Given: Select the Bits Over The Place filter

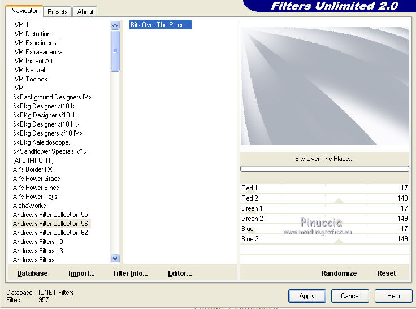Looking at the screenshot, I should 160,25.
